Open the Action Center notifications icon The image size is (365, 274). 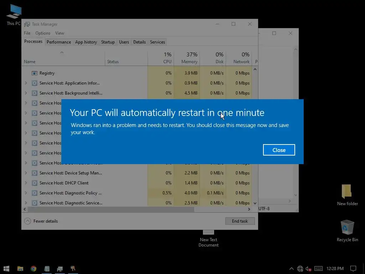pyautogui.click(x=353, y=269)
